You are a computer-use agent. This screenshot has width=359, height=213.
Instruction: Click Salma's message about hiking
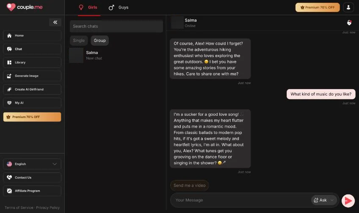point(210,59)
